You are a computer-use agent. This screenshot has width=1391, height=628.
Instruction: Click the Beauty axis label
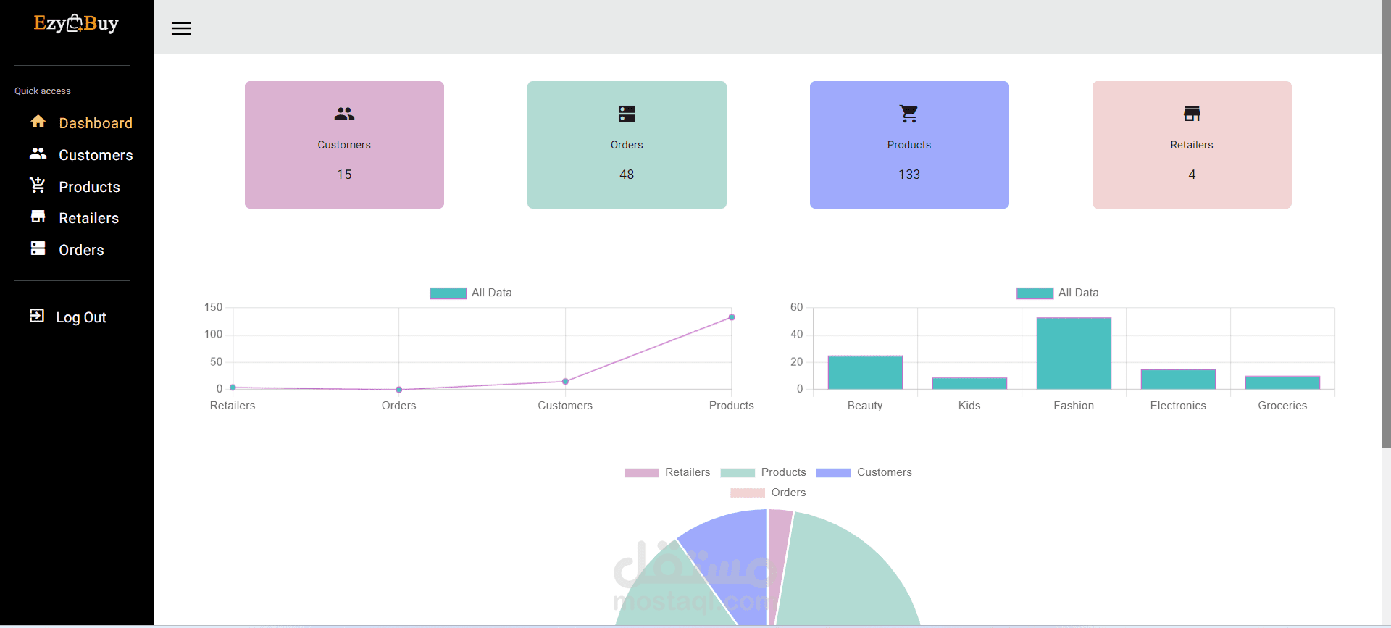865,406
